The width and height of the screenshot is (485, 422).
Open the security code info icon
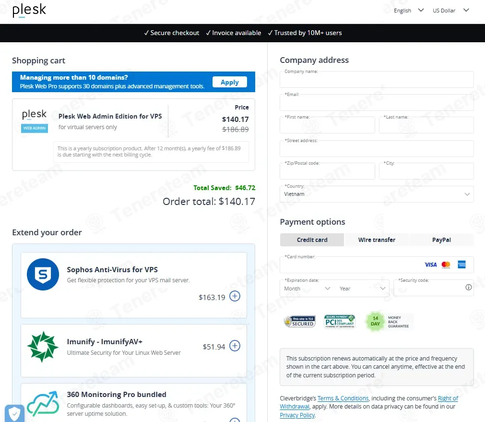tap(469, 287)
